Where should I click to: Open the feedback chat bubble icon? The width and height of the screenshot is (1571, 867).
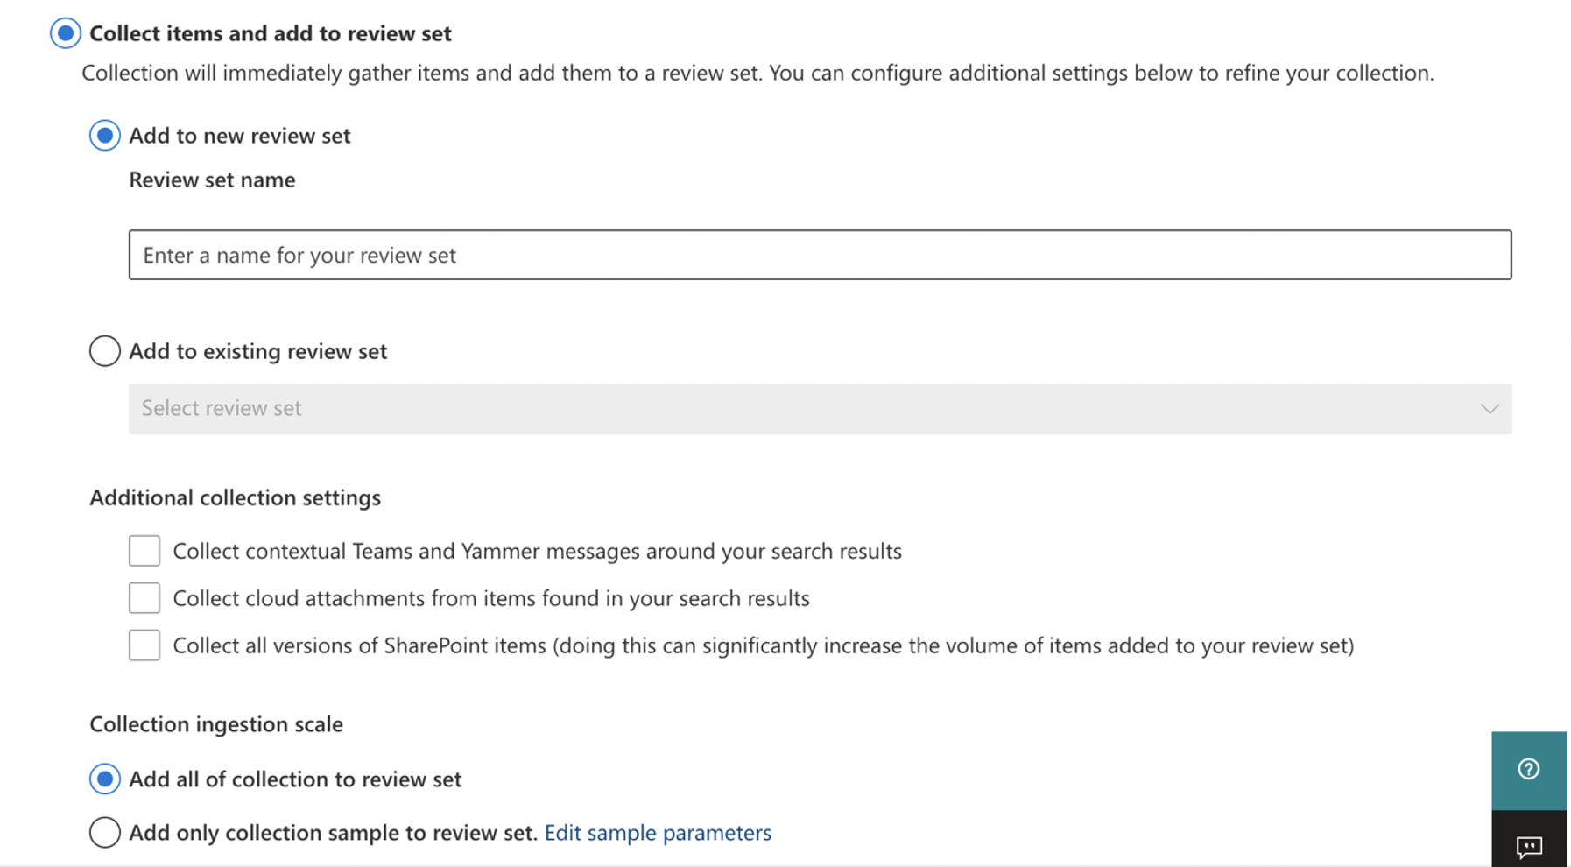[1528, 846]
